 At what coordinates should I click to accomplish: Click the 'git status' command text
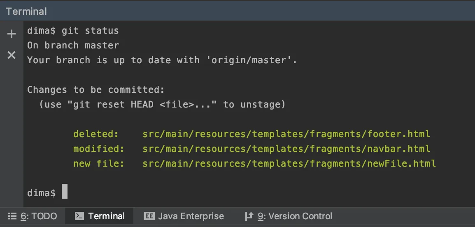click(90, 30)
